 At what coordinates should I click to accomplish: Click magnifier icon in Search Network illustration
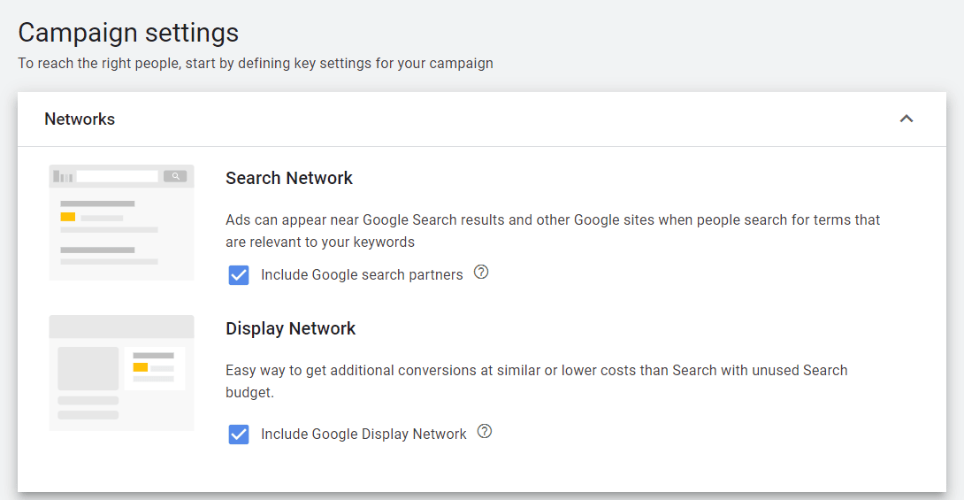(x=175, y=176)
